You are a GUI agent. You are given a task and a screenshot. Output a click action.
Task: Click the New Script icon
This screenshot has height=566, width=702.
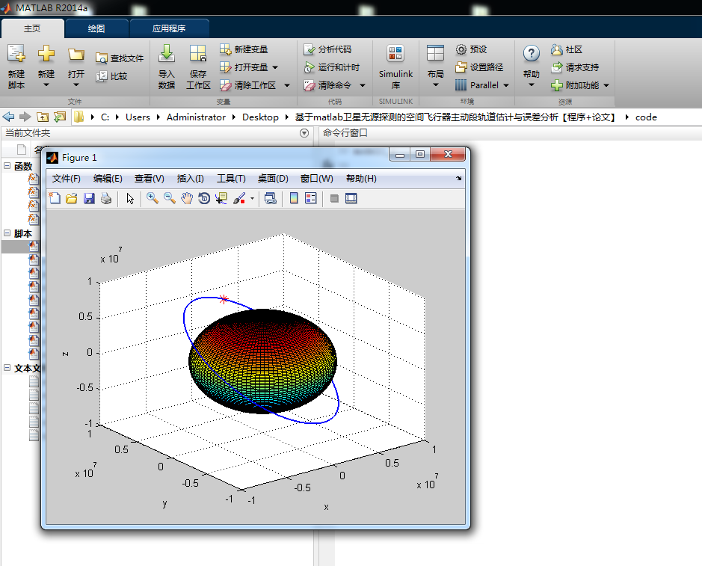pyautogui.click(x=16, y=54)
